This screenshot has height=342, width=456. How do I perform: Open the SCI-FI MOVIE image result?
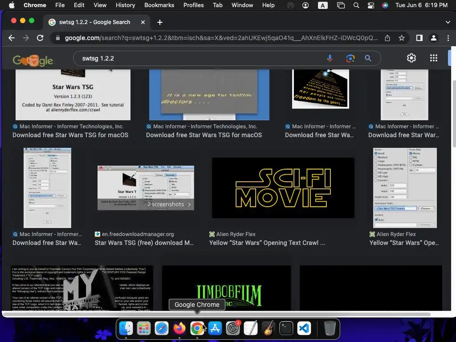(x=283, y=188)
